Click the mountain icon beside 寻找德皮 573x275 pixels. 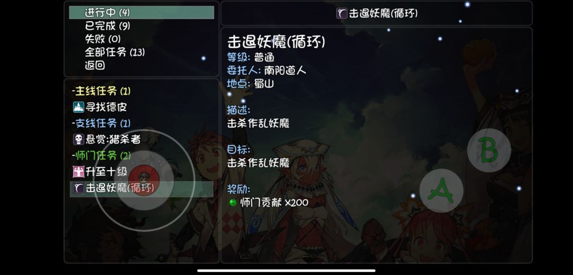pos(79,107)
